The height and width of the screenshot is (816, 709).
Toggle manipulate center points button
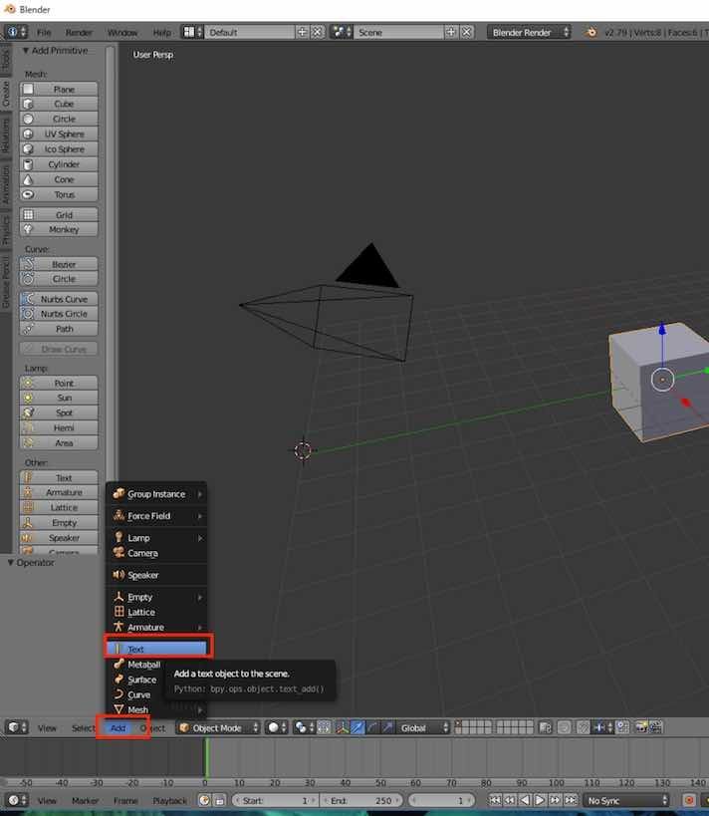click(x=324, y=727)
